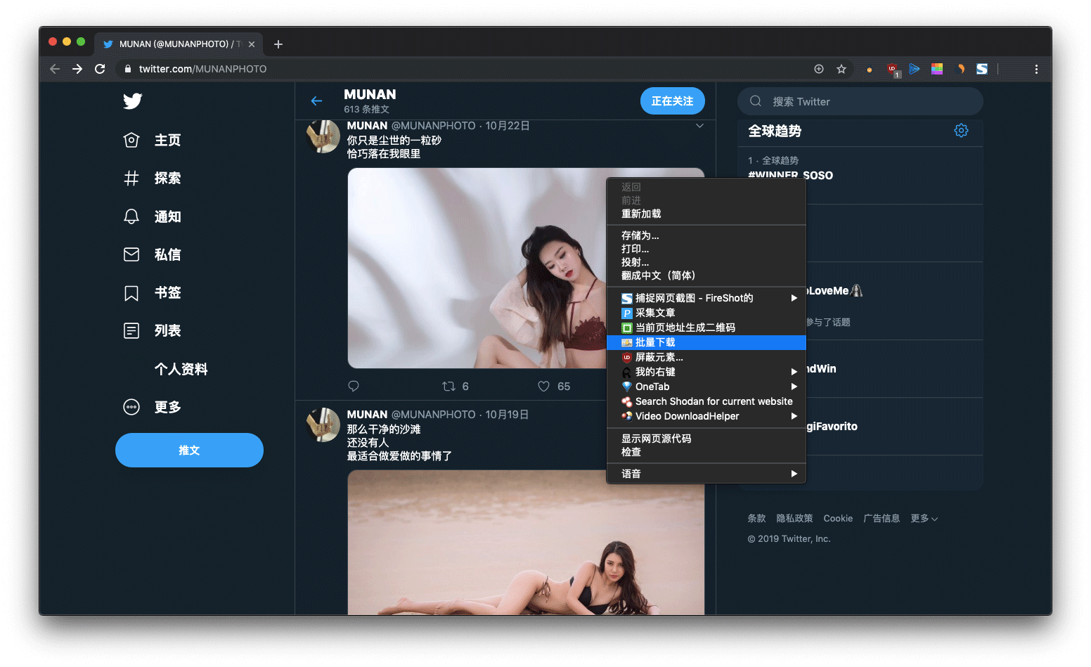Click the 搜索 Twitter search field
This screenshot has width=1091, height=667.
pos(860,101)
